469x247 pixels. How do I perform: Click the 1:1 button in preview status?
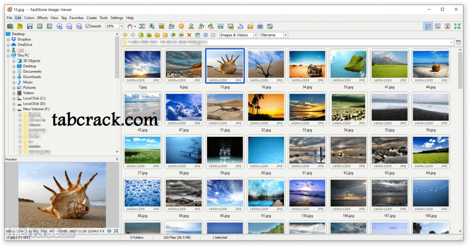pos(102,231)
